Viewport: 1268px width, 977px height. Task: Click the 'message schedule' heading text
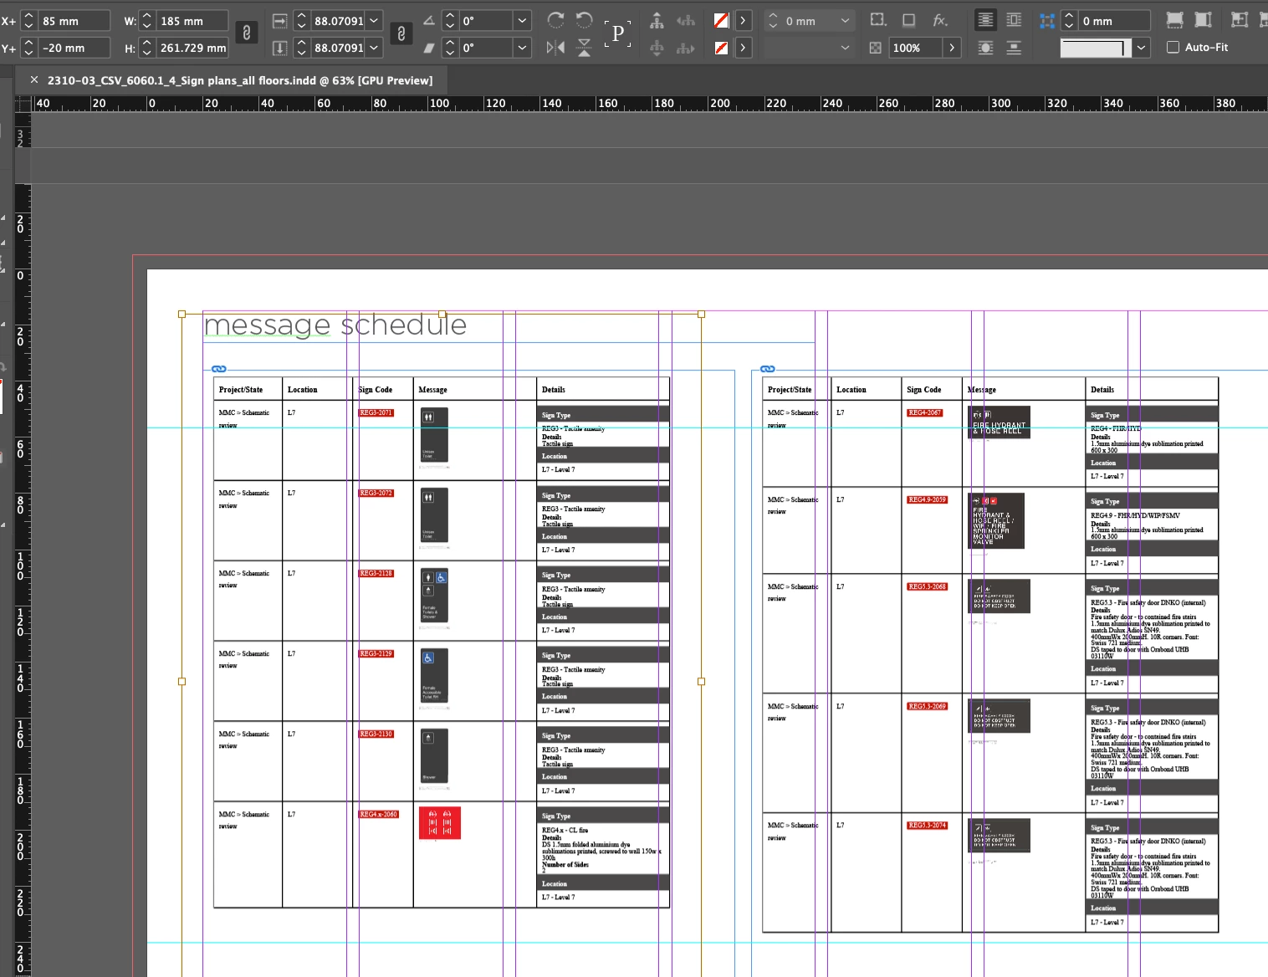pyautogui.click(x=335, y=325)
